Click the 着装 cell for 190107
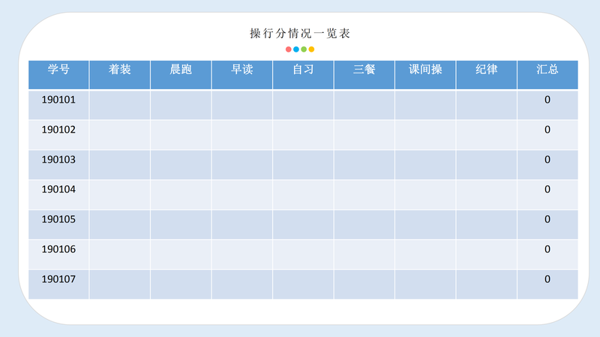 coord(120,285)
